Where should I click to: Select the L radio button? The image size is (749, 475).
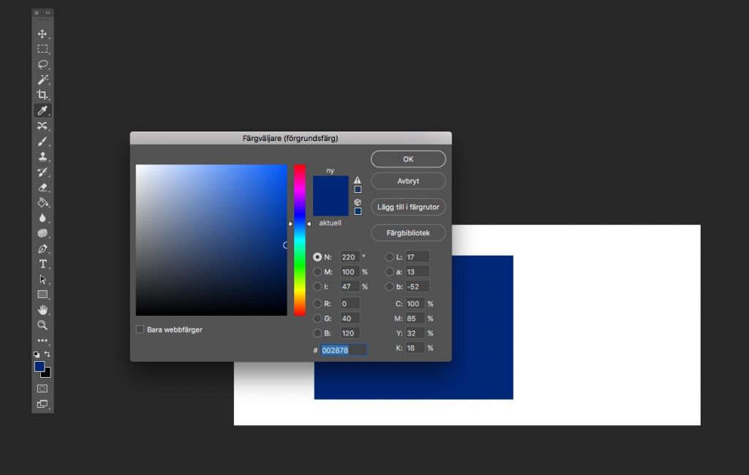click(x=389, y=256)
